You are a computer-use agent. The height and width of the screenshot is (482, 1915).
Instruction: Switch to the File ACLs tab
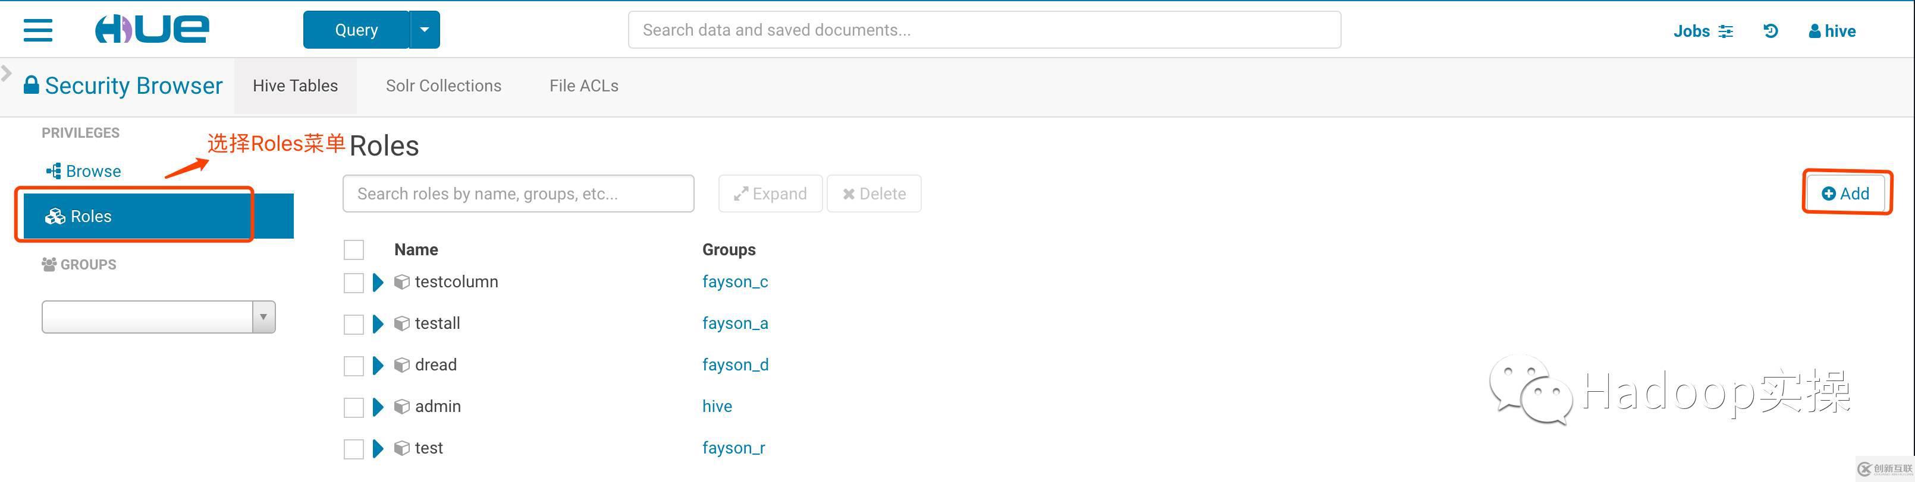tap(583, 86)
